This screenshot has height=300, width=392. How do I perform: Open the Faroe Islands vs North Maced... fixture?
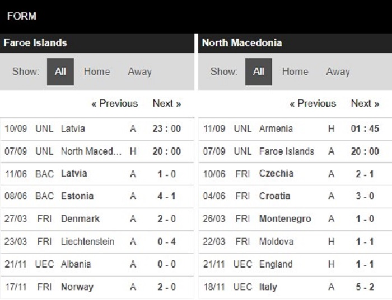97,151
